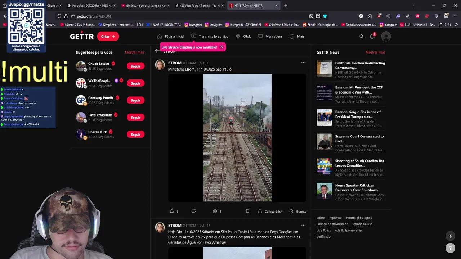The image size is (461, 259).
Task: Show more GETTR News with Mostrar mais
Action: coord(375,52)
